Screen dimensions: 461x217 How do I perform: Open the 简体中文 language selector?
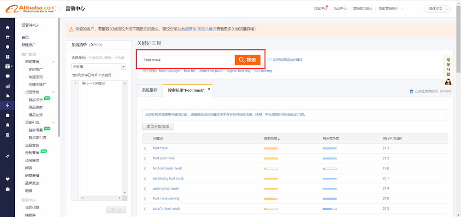point(437,9)
